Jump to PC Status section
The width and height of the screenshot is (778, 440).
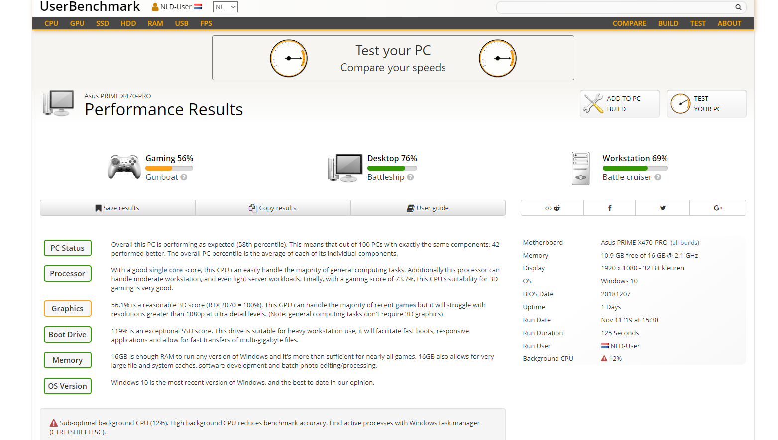pos(68,248)
